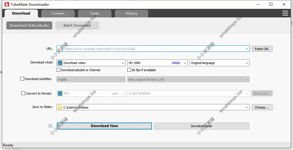Click the Paste URL button
Image resolution: width=293 pixels, height=150 pixels.
pyautogui.click(x=262, y=49)
